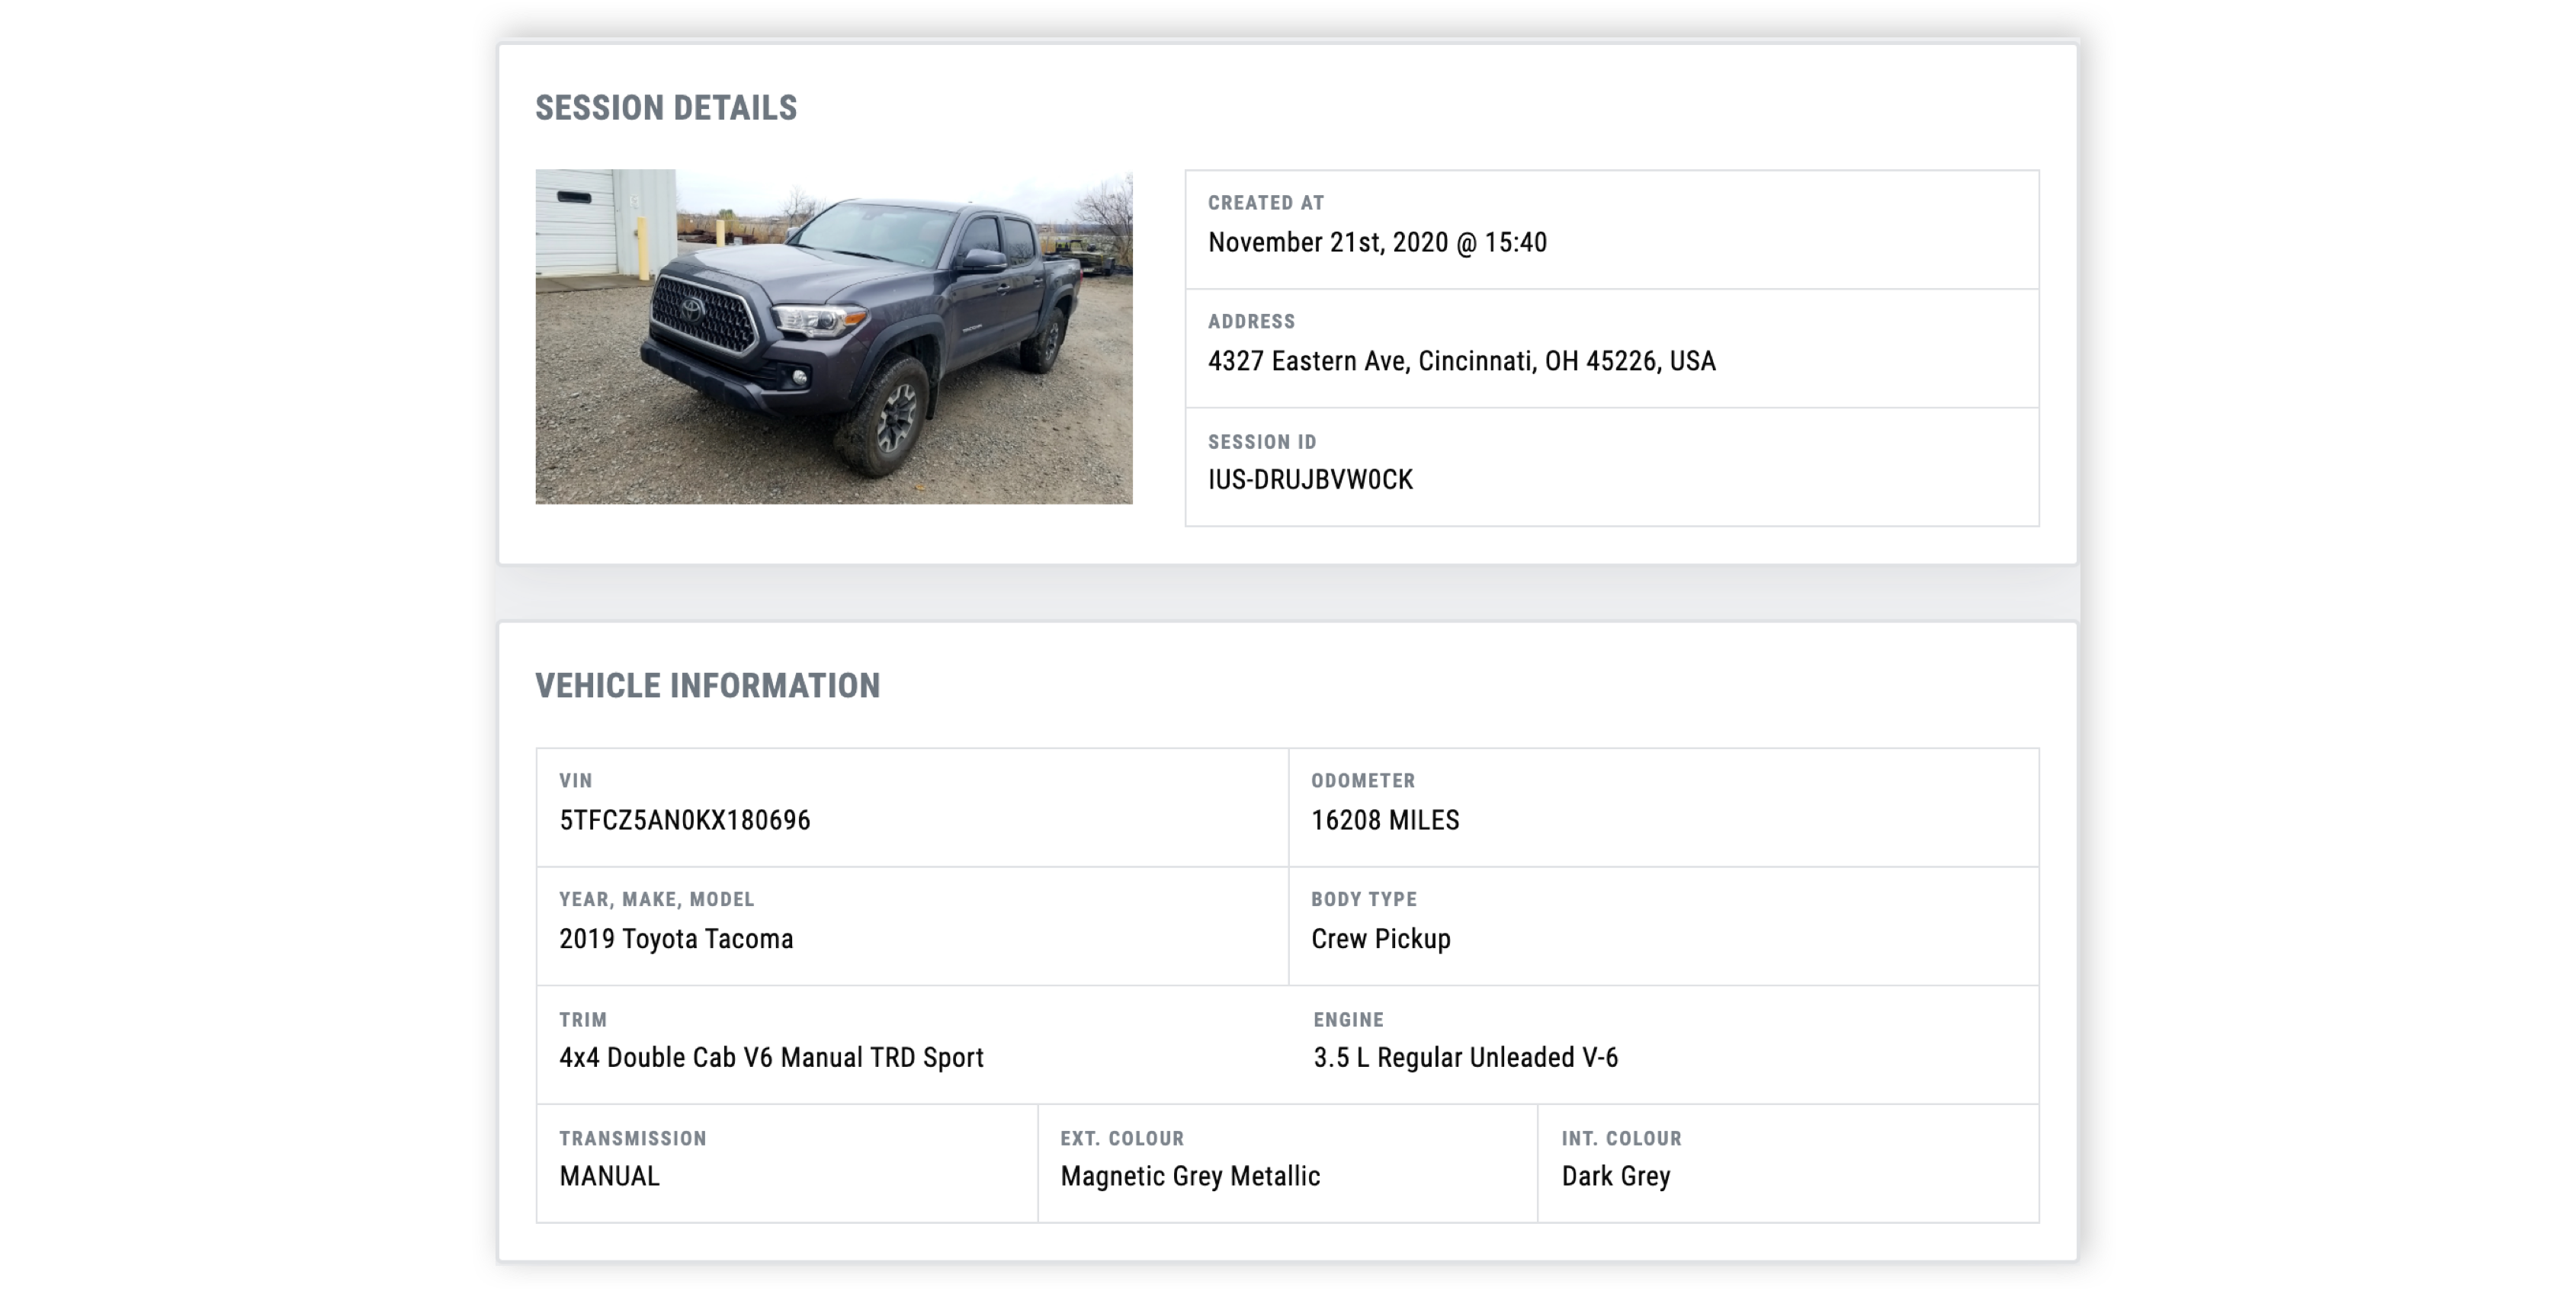Click the Vehicle Information heading
This screenshot has width=2576, height=1291.
[707, 686]
